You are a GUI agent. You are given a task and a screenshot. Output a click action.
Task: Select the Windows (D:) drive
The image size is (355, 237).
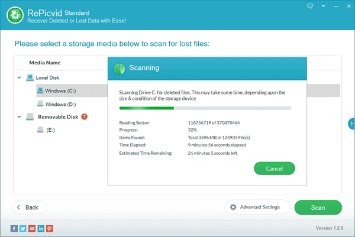point(60,104)
